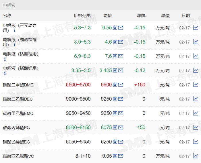Viewport: 201px width, 163px height.
Task: Click the +150 change value
Action: pos(140,85)
